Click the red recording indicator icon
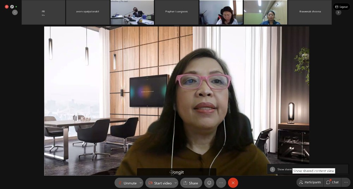This screenshot has width=353, height=189. coord(6,7)
